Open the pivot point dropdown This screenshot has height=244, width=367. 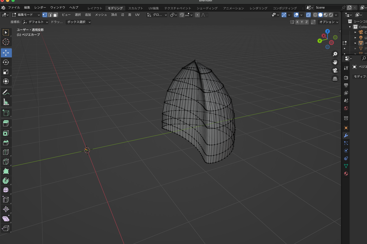[174, 15]
